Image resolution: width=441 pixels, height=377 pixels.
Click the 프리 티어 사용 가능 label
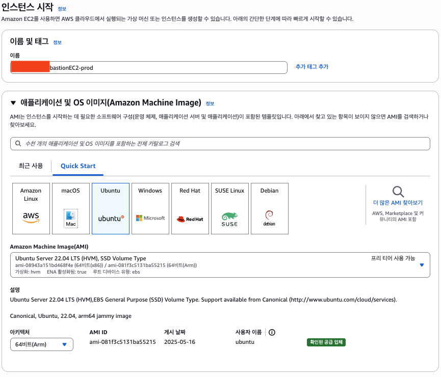click(393, 258)
